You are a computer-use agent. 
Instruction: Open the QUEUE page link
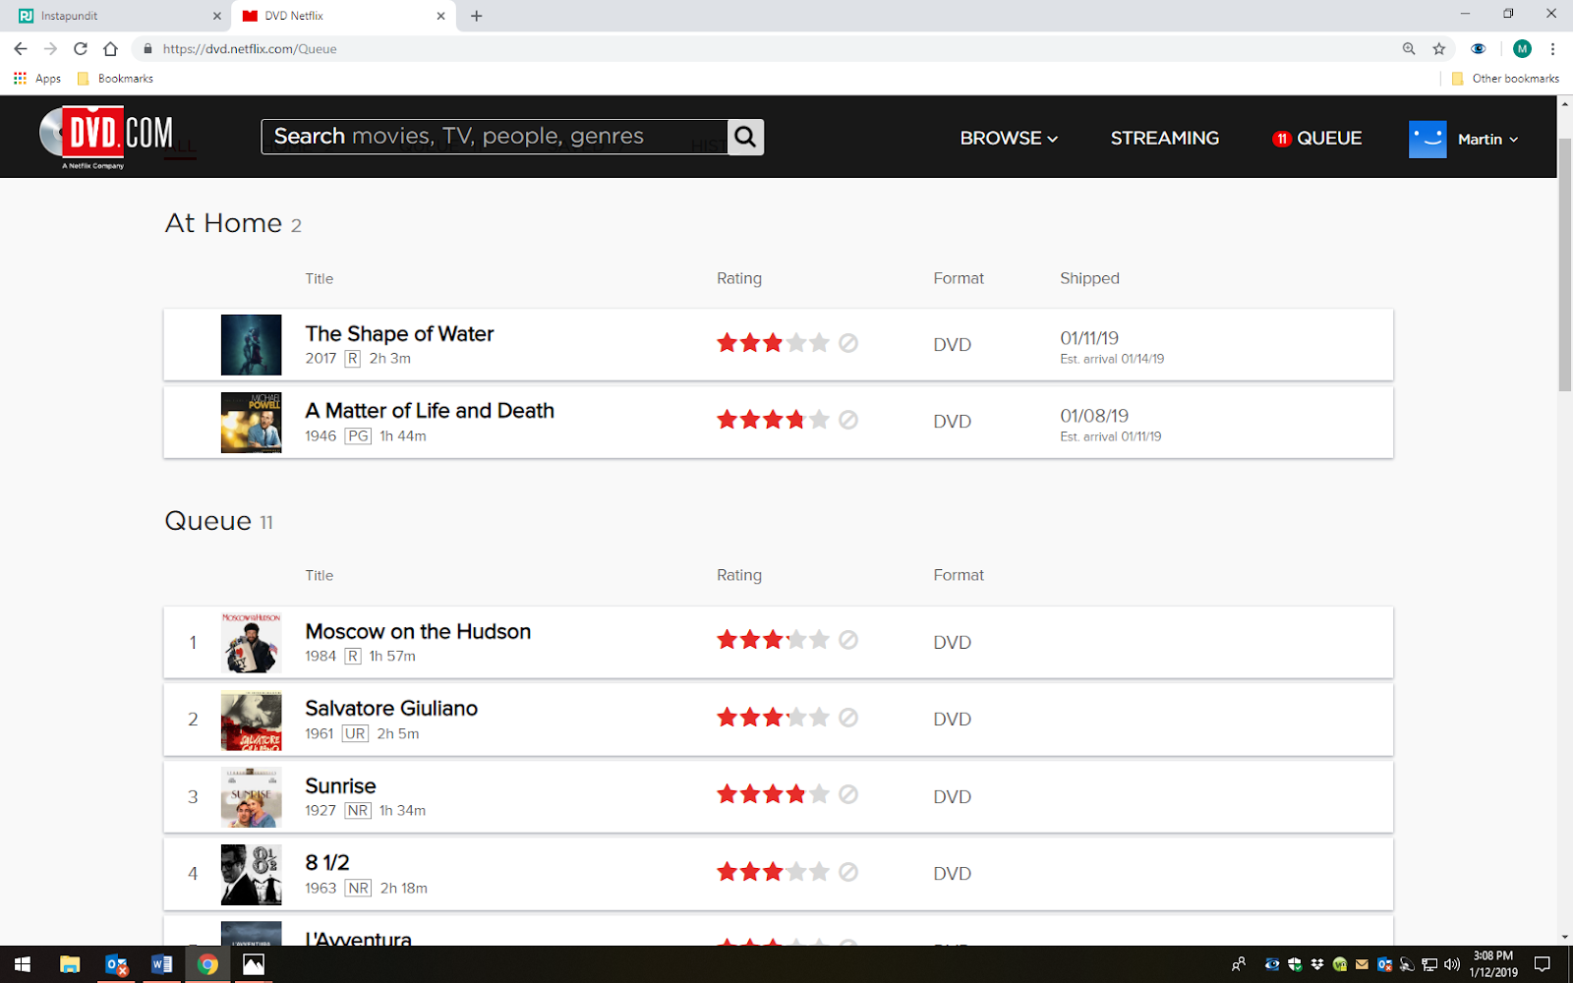tap(1317, 139)
